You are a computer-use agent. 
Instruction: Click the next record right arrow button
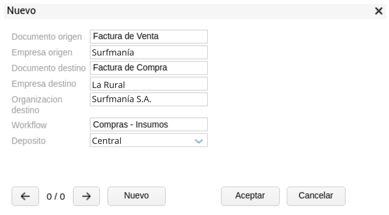point(87,196)
